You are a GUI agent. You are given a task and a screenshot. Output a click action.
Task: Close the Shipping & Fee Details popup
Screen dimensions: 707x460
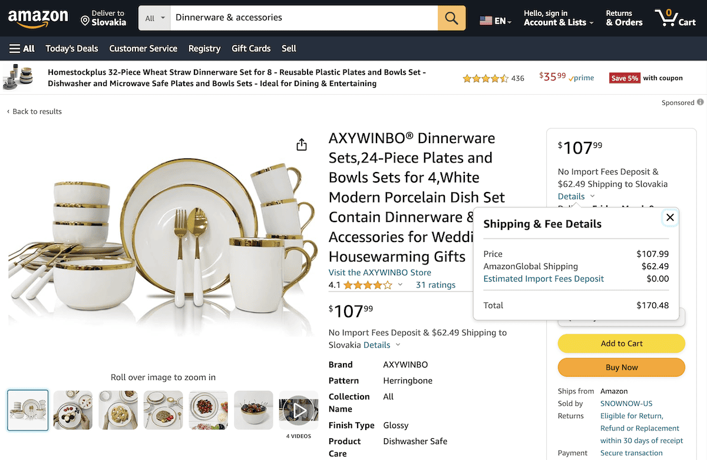(x=670, y=217)
